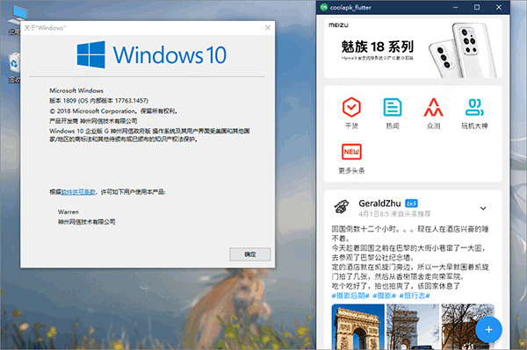Open the 热闻 news icon
The width and height of the screenshot is (527, 350).
pyautogui.click(x=393, y=107)
